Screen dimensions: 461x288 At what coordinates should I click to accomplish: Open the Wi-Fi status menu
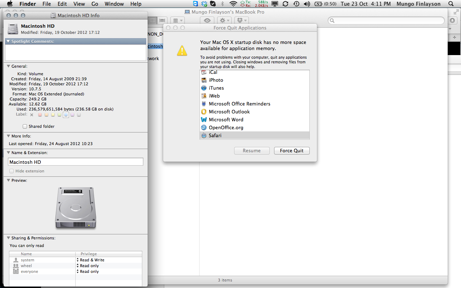pyautogui.click(x=233, y=4)
